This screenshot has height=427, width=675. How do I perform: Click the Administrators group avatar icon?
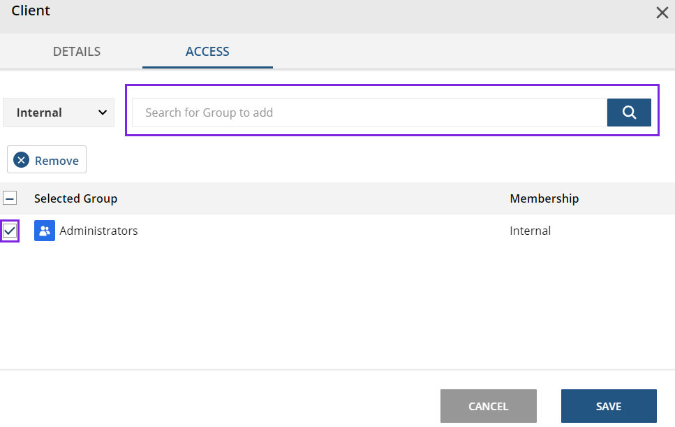pos(44,230)
